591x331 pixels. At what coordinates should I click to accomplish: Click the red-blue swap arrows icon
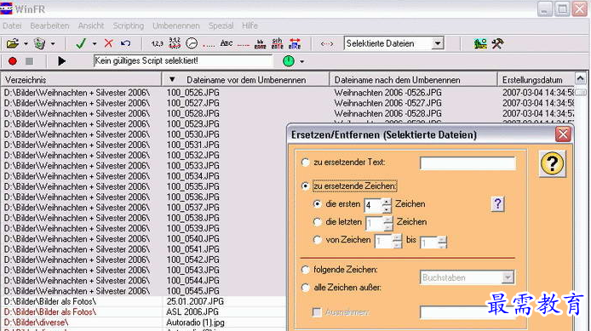click(295, 43)
